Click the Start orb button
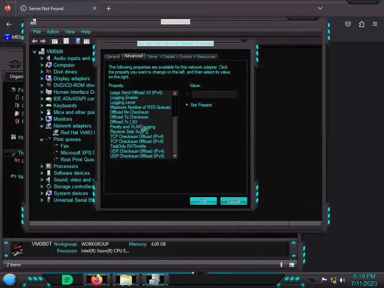This screenshot has width=384, height=288. [10, 280]
